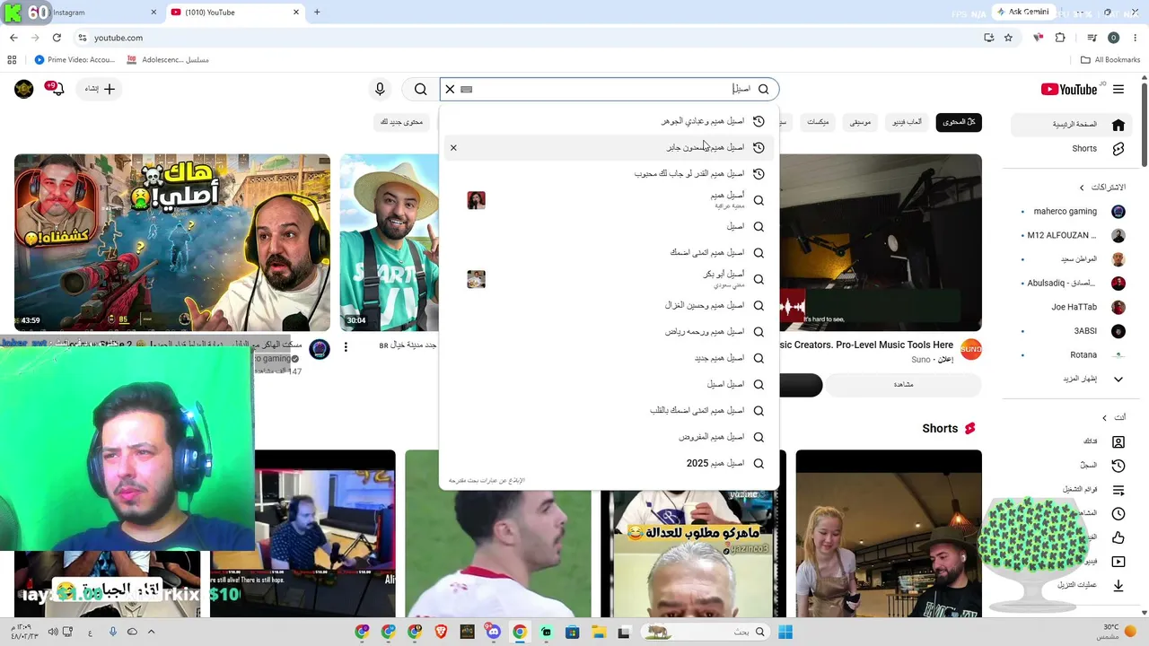Select the ألعاب فيديو filter chip
The image size is (1149, 646).
907,122
